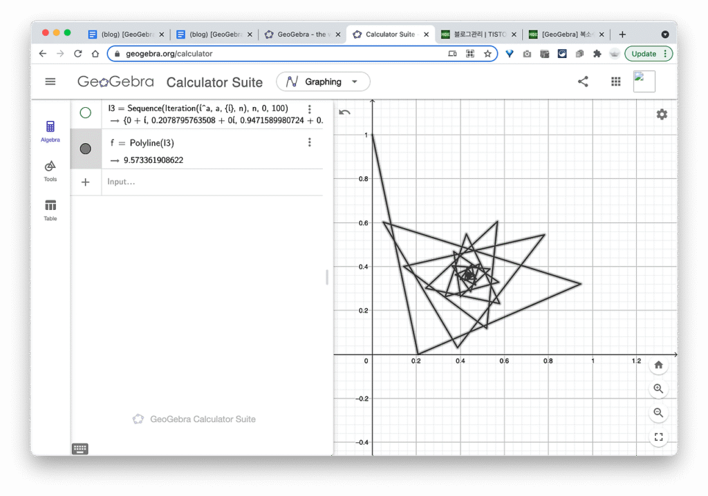Image resolution: width=708 pixels, height=496 pixels.
Task: Enter fullscreen graph mode
Action: point(658,437)
